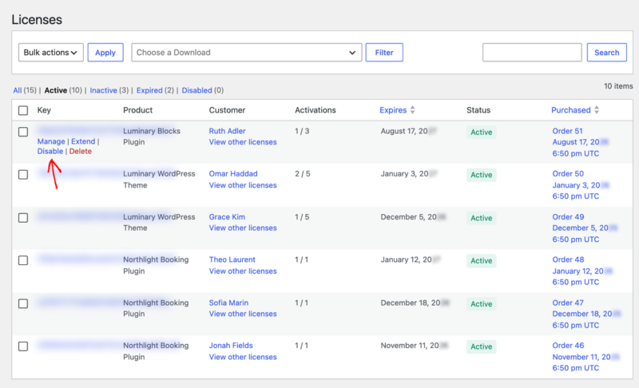Image resolution: width=639 pixels, height=388 pixels.
Task: Click the Search button
Action: coord(607,53)
